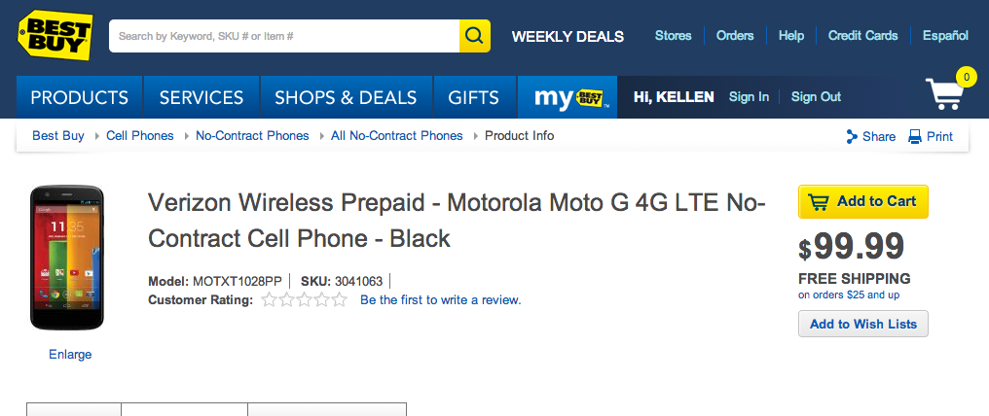Open the Weekly Deals link

point(568,36)
